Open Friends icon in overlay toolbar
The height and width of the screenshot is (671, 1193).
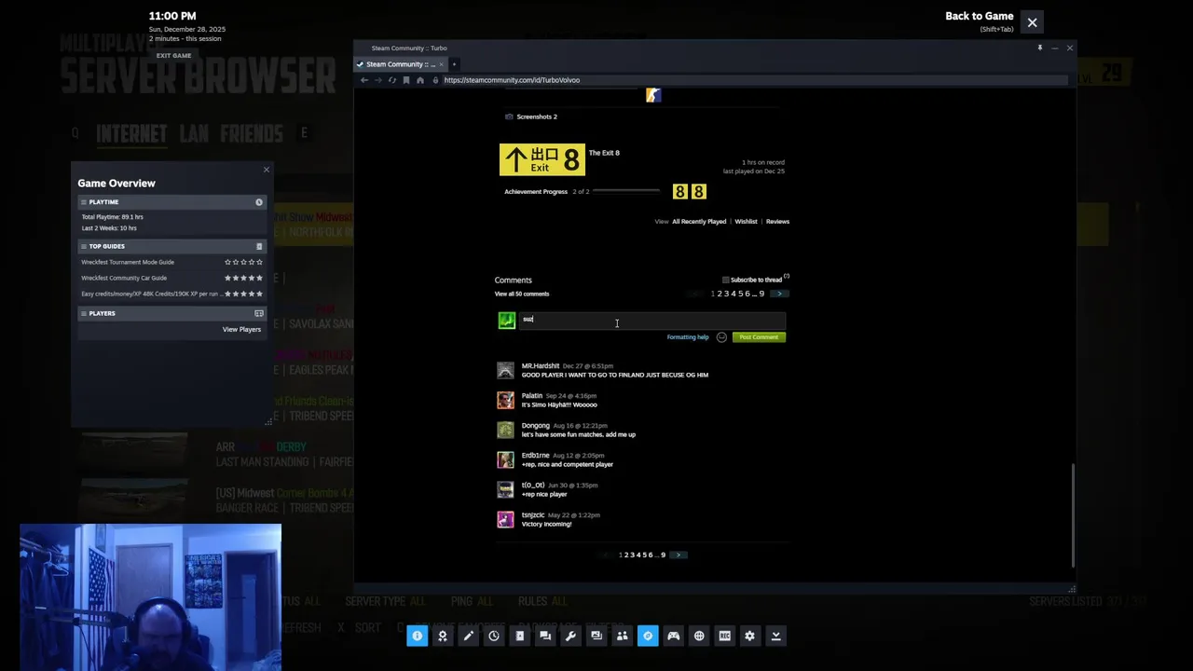(x=622, y=636)
